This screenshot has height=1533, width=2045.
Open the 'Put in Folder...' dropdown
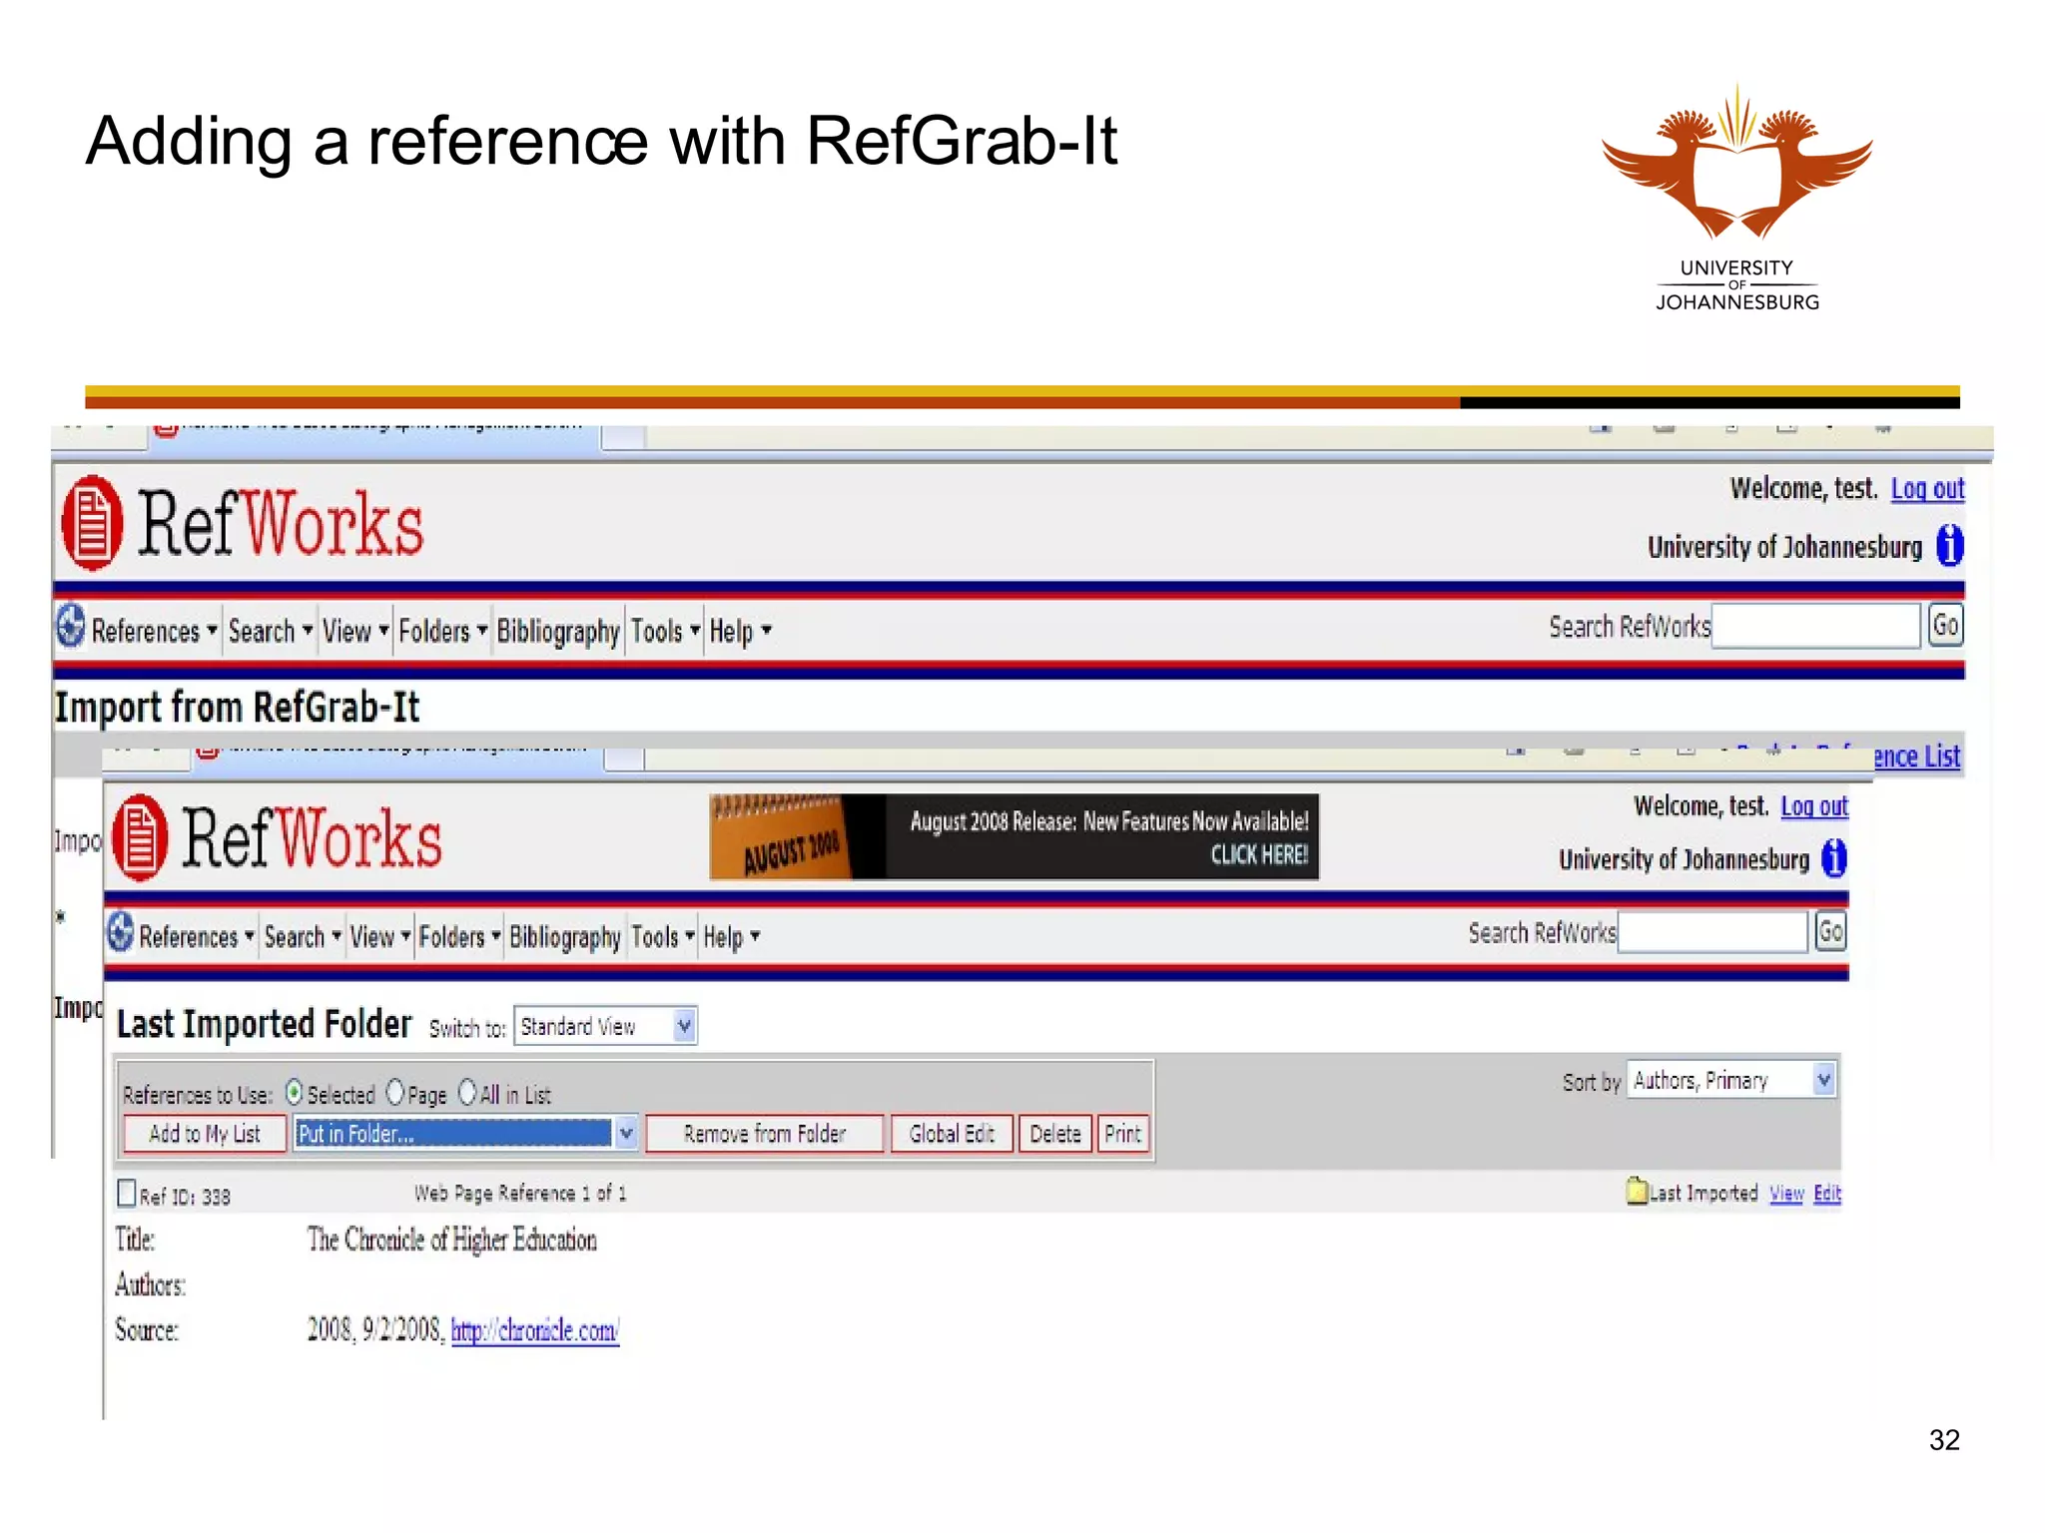pos(465,1134)
